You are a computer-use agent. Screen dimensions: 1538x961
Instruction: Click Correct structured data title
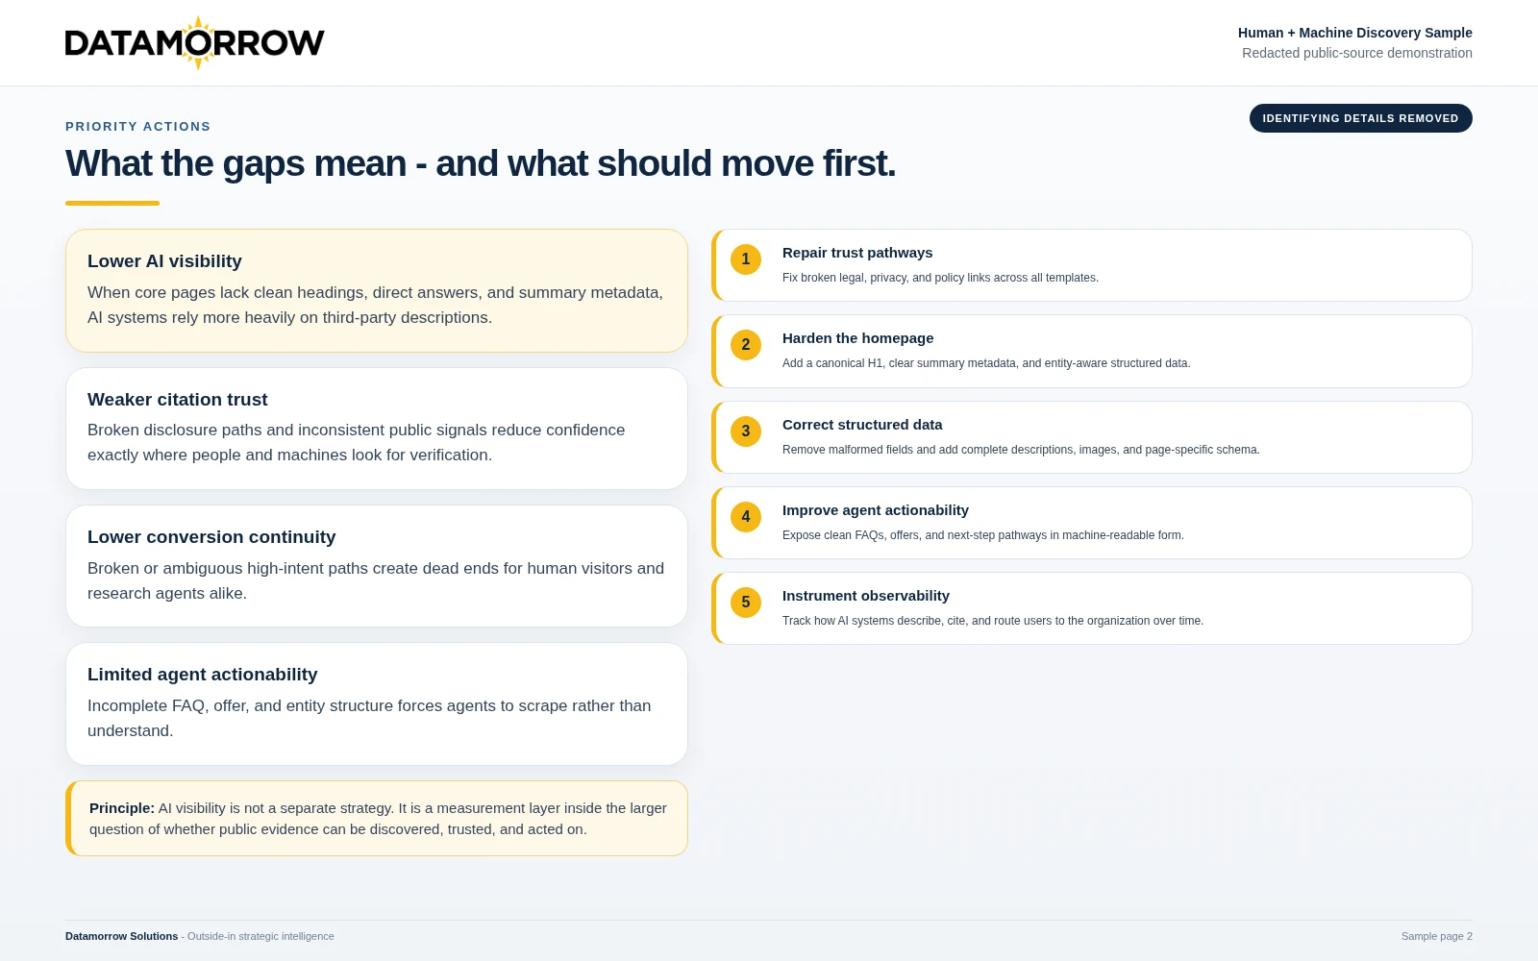[x=862, y=425]
